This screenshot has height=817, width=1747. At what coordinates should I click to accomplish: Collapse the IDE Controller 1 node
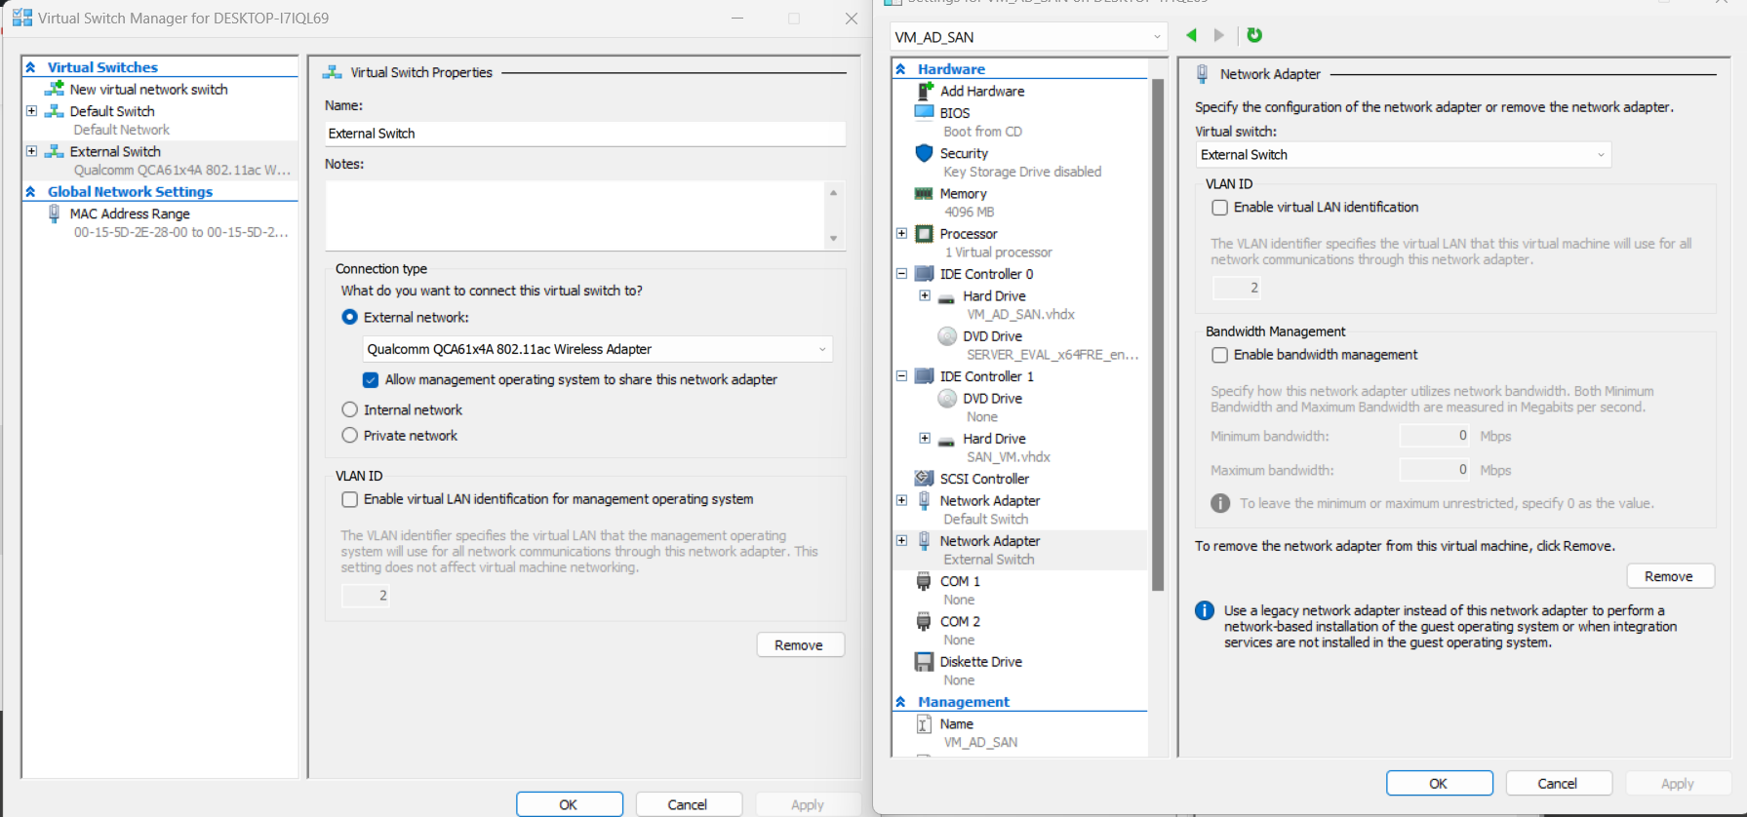point(901,376)
